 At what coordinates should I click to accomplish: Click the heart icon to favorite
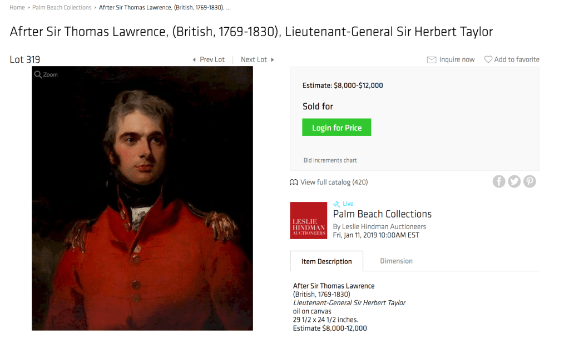488,59
